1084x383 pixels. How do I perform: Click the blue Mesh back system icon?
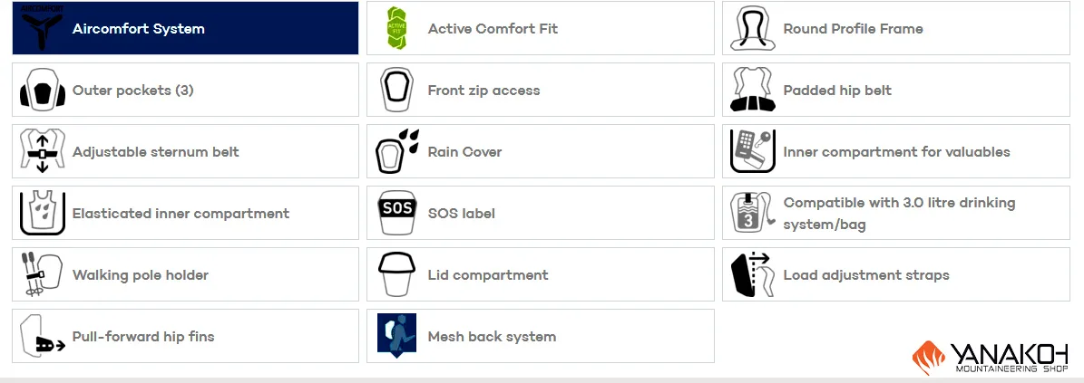point(396,335)
